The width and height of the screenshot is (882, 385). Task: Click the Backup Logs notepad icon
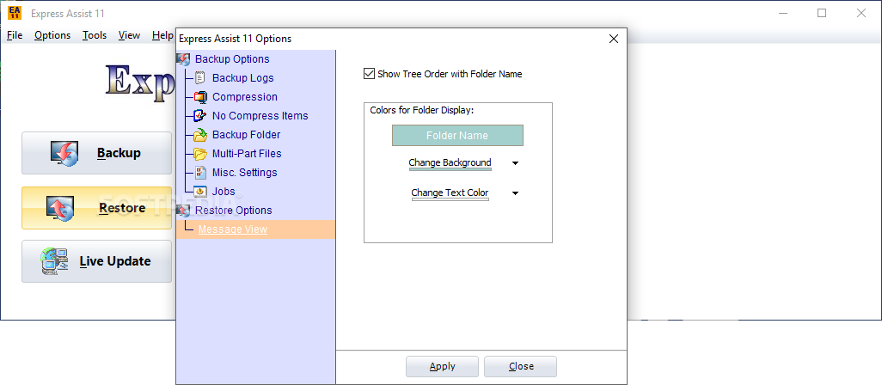click(x=200, y=78)
